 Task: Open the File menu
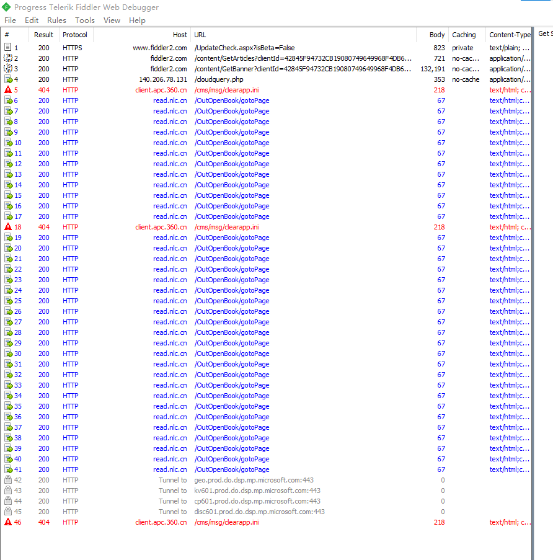[x=10, y=20]
